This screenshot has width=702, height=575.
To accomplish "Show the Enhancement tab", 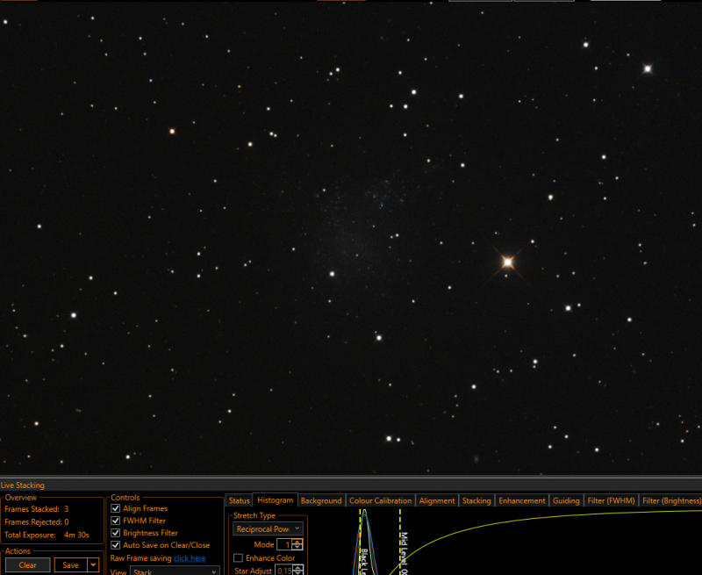I will tap(522, 500).
